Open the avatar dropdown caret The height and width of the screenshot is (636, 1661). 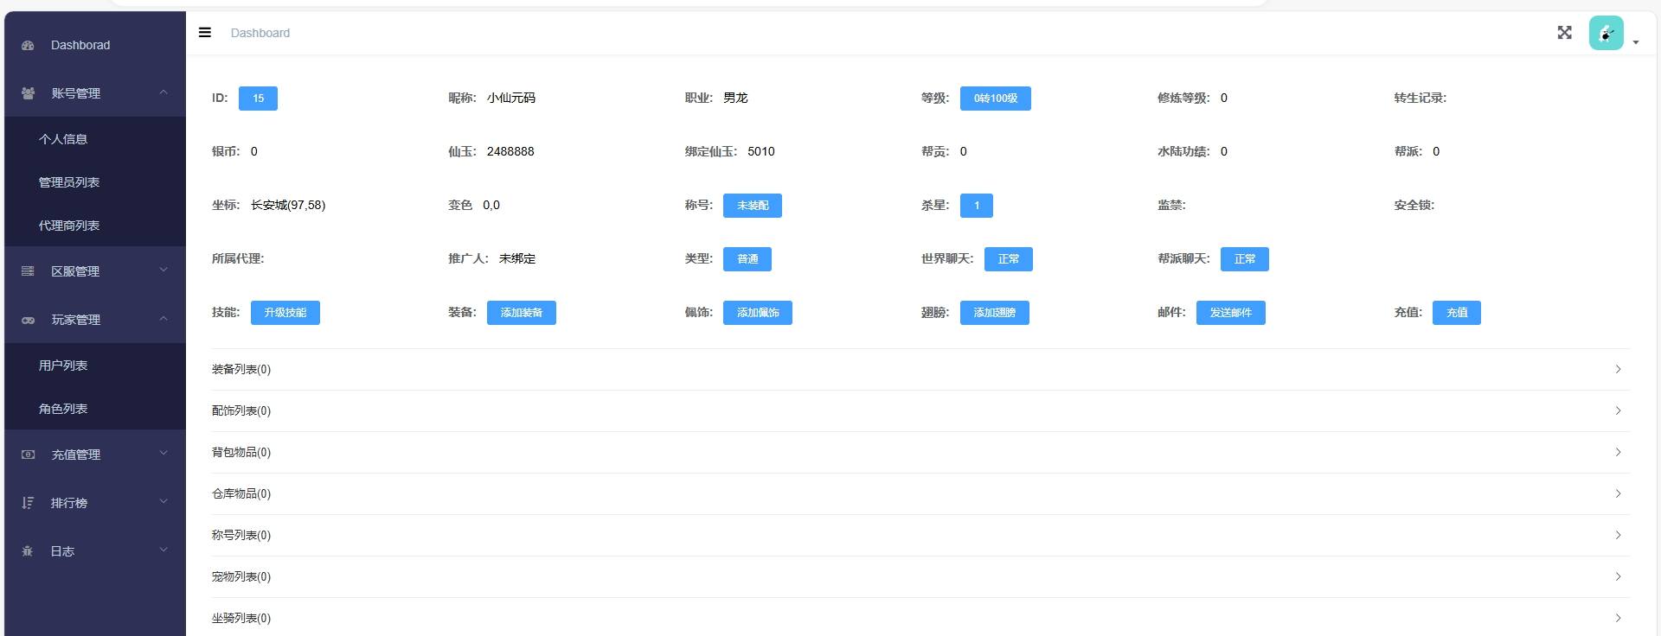point(1636,42)
